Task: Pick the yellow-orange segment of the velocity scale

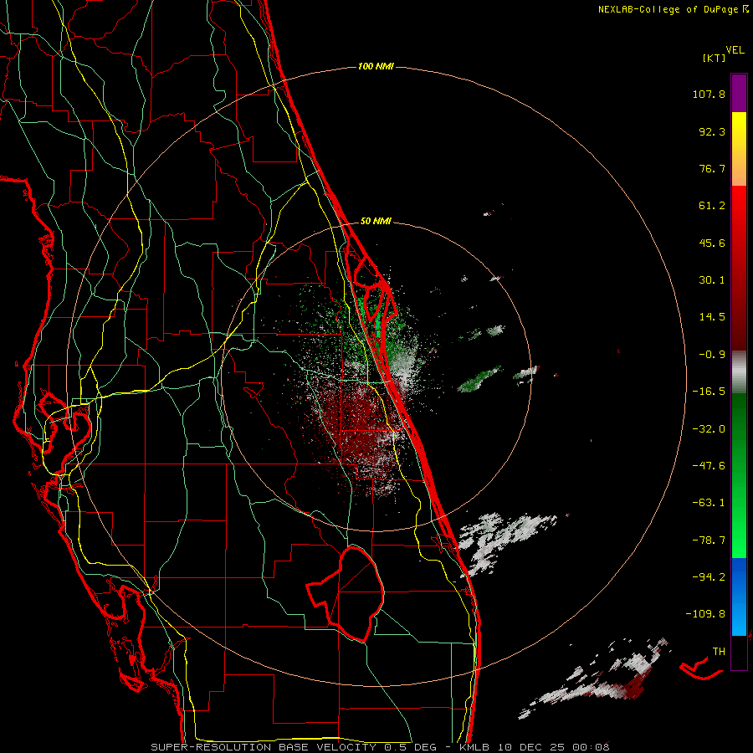Action: tap(739, 149)
